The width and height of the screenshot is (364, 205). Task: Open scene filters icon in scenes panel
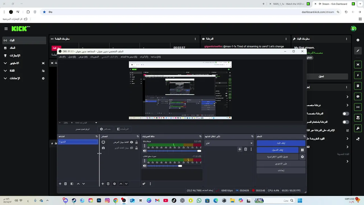(72, 184)
